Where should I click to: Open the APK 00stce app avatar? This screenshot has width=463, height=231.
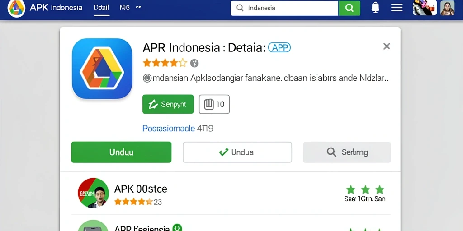point(93,193)
